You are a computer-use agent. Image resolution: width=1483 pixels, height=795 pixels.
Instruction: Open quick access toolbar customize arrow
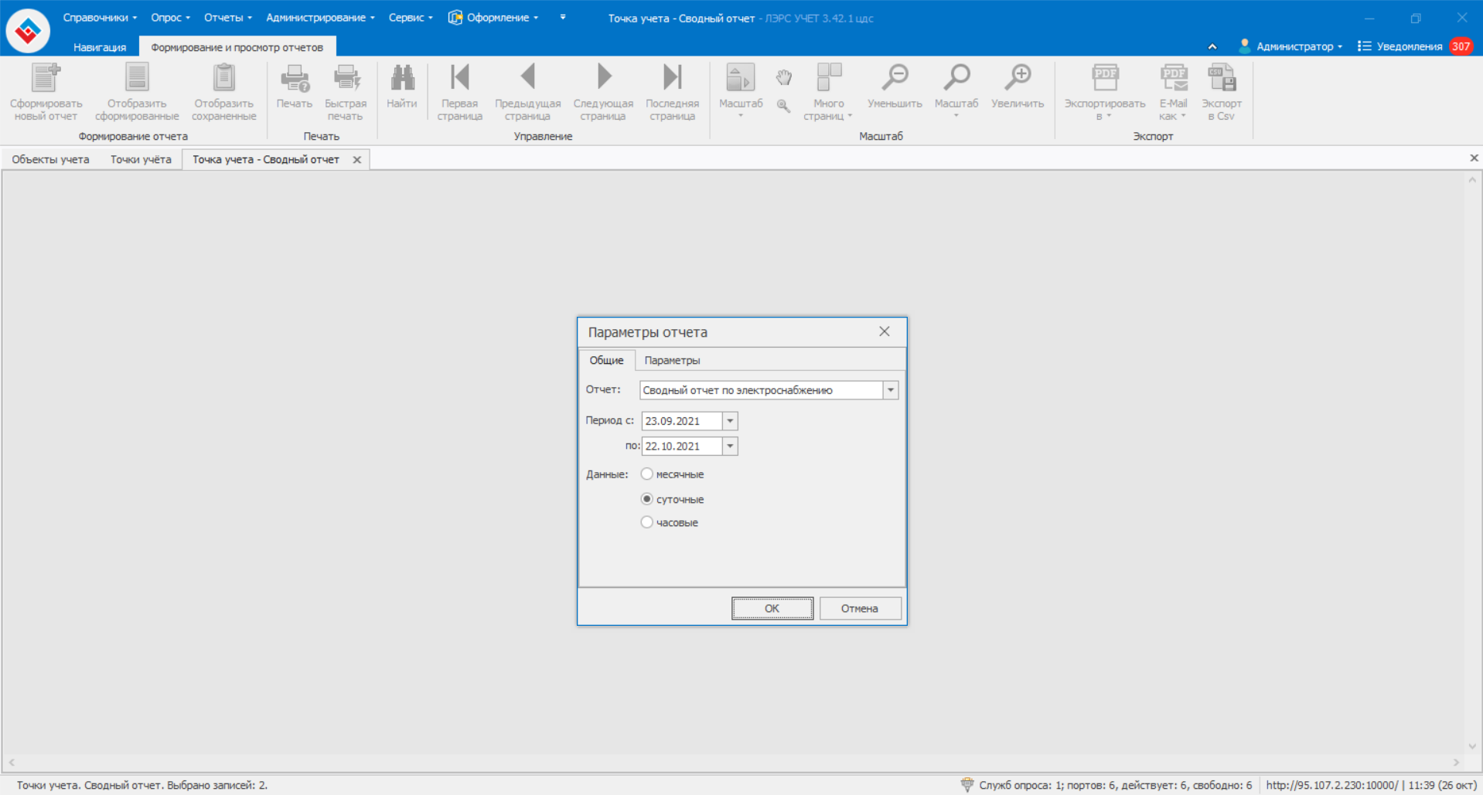(563, 17)
